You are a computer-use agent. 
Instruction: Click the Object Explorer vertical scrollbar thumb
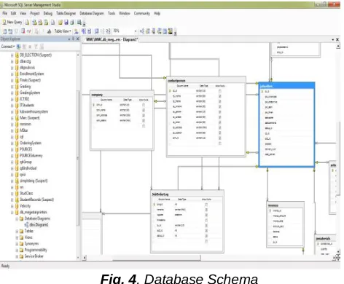(78, 158)
